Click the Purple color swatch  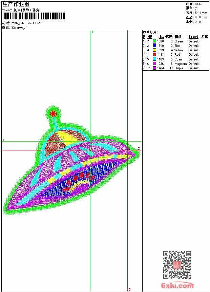coord(154,68)
